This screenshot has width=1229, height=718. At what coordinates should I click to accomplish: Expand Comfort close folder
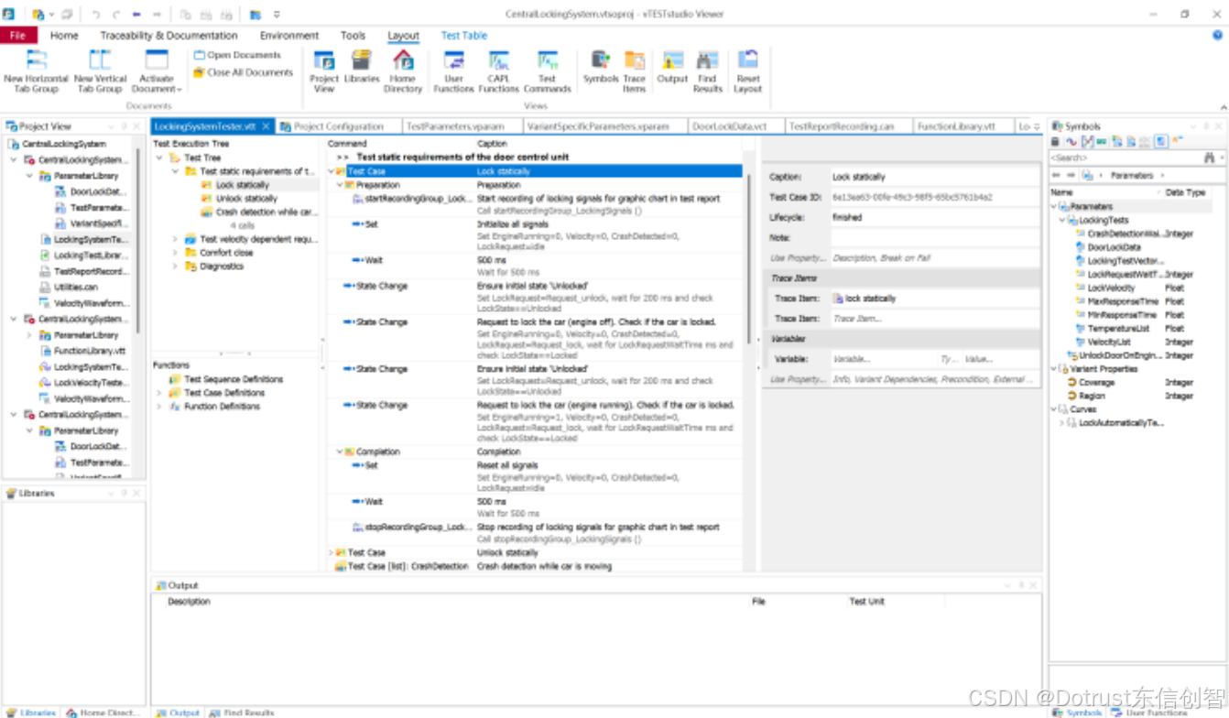click(x=175, y=253)
